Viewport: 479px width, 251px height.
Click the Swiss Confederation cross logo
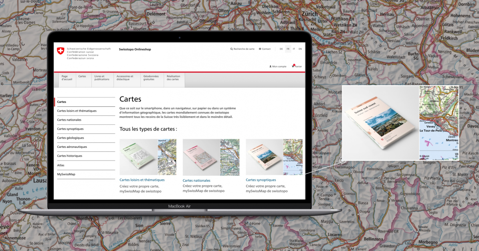(x=61, y=51)
